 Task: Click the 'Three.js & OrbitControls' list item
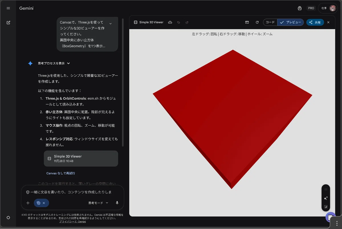click(x=80, y=102)
